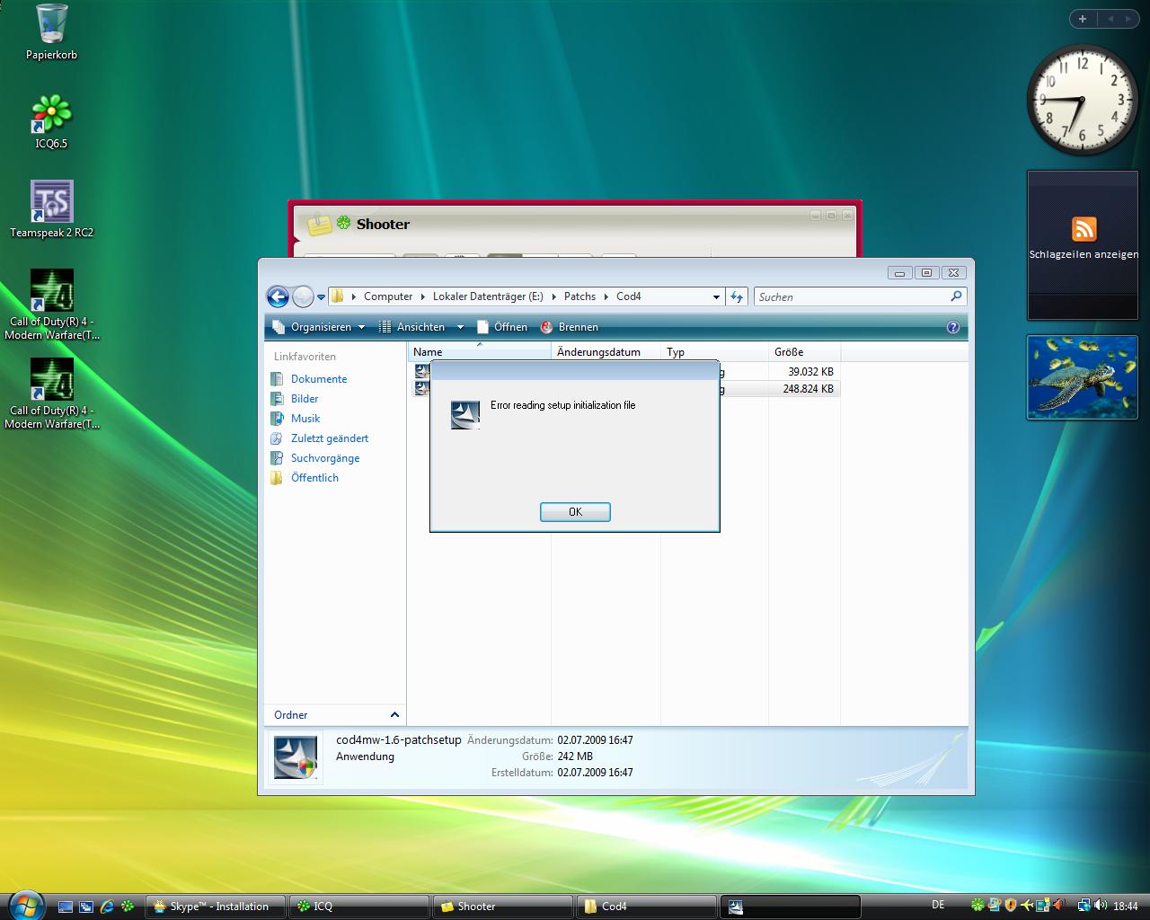Click the search magnifier icon
The image size is (1150, 920).
[956, 296]
